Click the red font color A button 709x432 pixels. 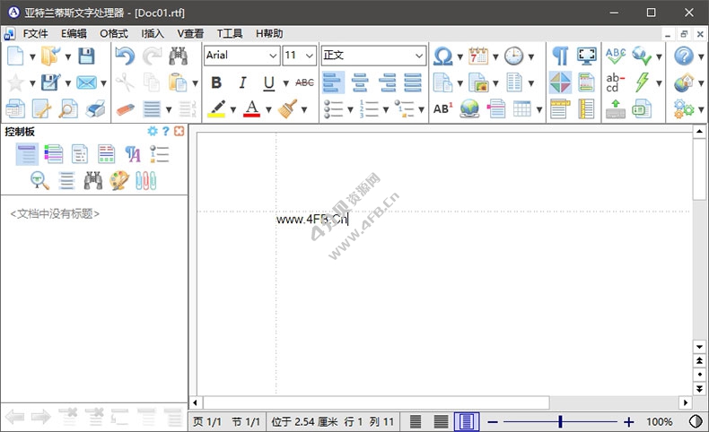point(252,108)
